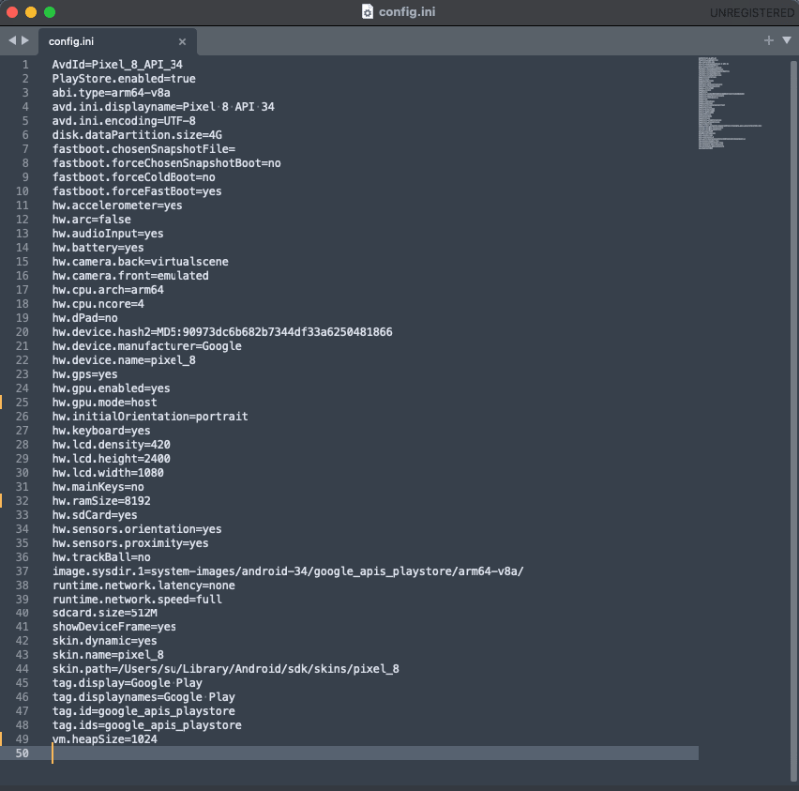
Task: Click line 'hw.cpu.arch=arm64'
Action: (108, 290)
